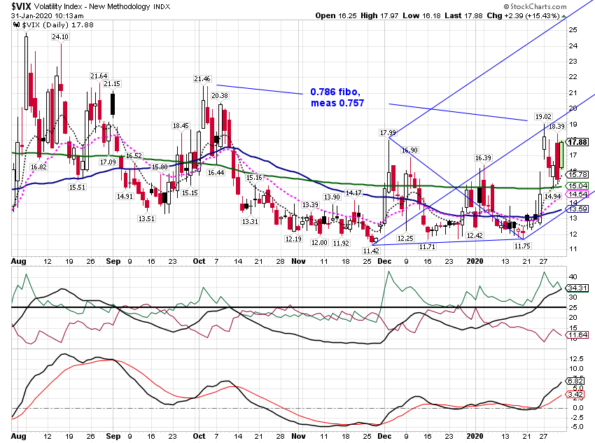The width and height of the screenshot is (595, 443).
Task: Click the 6.82 MACD value tag
Action: tap(575, 381)
